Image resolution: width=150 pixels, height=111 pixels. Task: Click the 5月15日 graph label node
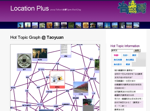pos(40,105)
